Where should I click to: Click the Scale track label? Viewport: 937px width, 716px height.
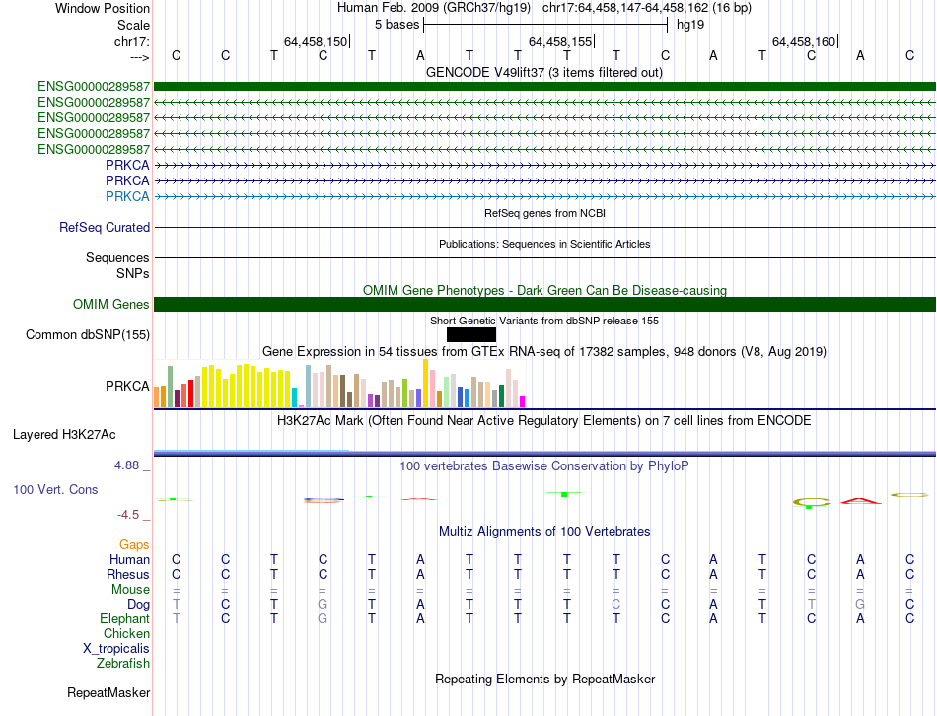coord(133,25)
